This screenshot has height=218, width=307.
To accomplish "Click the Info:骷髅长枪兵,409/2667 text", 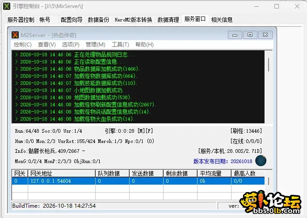I will tap(50, 151).
